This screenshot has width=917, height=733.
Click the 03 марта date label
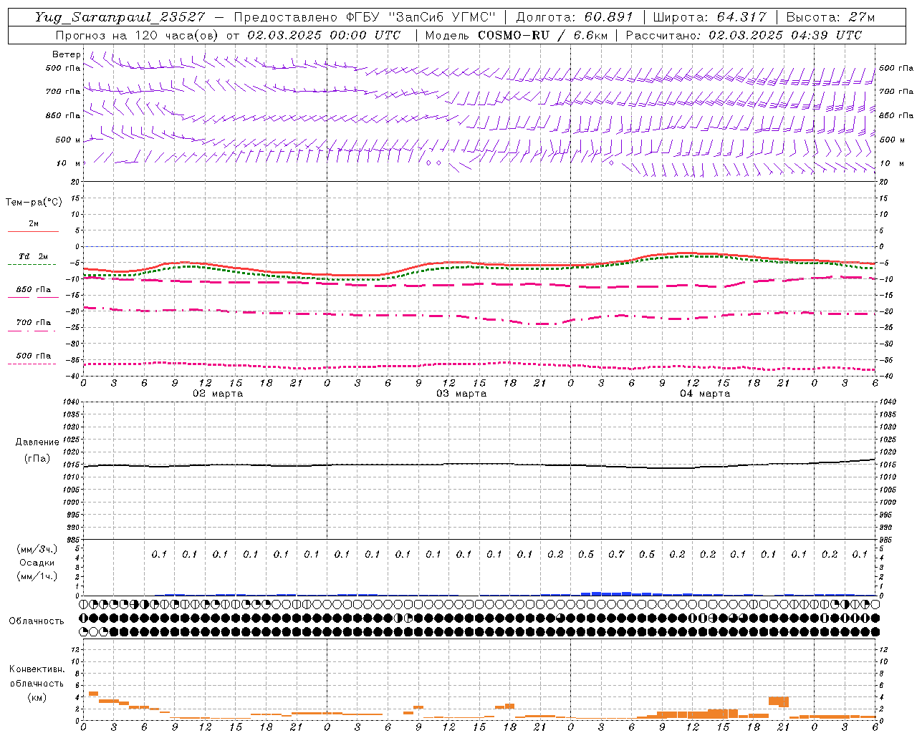pos(461,394)
